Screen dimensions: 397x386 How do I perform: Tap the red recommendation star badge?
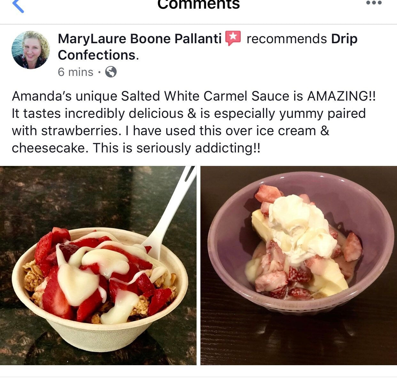pyautogui.click(x=233, y=38)
